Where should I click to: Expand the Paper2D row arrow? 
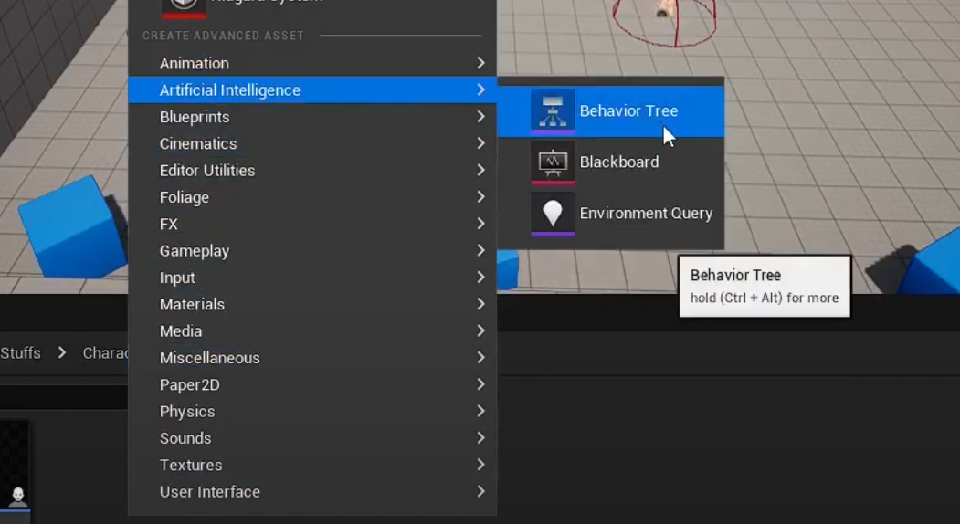(x=480, y=383)
